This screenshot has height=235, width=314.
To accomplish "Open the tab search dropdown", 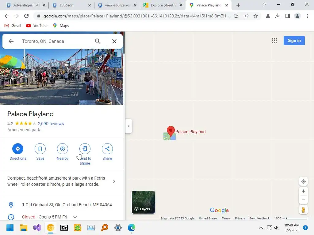I will tap(265, 4).
